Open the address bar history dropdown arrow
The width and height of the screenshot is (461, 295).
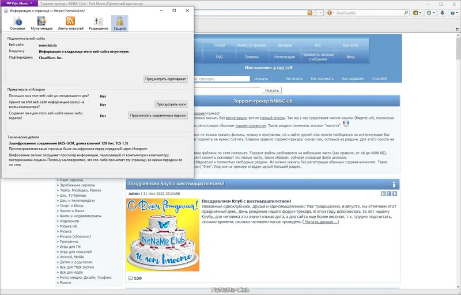pos(321,13)
